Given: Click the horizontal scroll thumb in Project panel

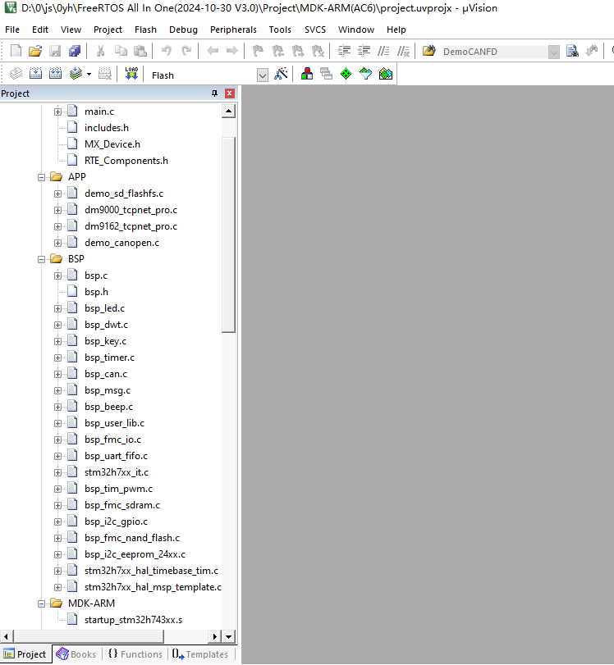Looking at the screenshot, I should (x=89, y=636).
